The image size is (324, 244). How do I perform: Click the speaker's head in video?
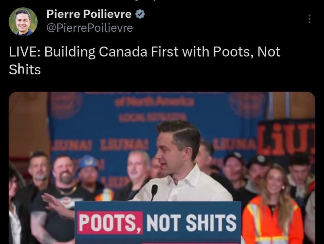(x=178, y=147)
